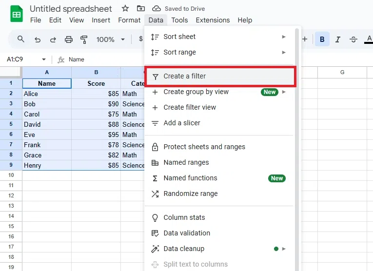The image size is (373, 271).
Task: Click the select-all corner box
Action: (x=10, y=72)
